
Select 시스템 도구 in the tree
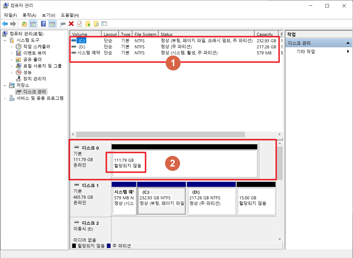point(28,40)
